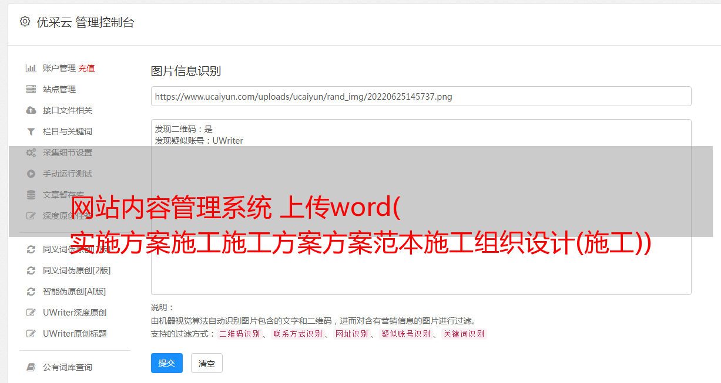Click the image URL input field
Image resolution: width=721 pixels, height=383 pixels.
point(421,96)
